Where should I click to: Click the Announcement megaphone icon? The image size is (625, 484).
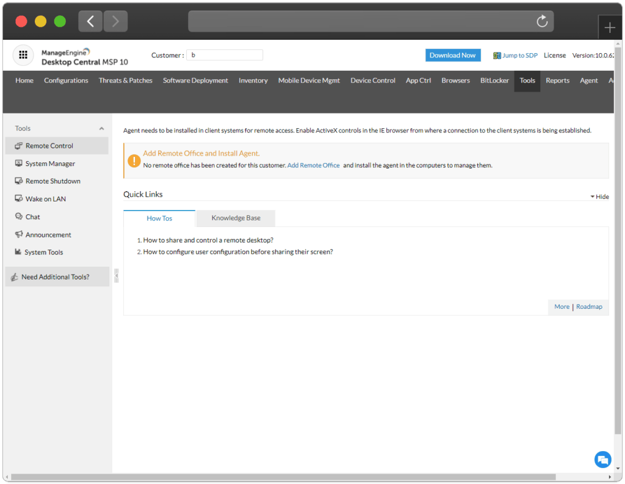click(18, 234)
